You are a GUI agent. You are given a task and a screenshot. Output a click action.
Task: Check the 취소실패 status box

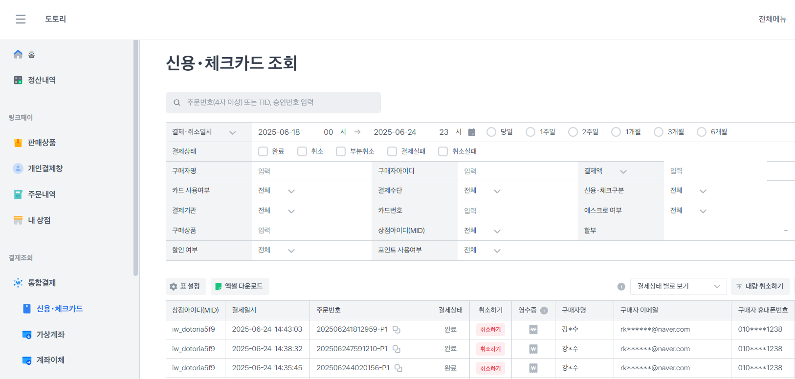[x=443, y=151]
